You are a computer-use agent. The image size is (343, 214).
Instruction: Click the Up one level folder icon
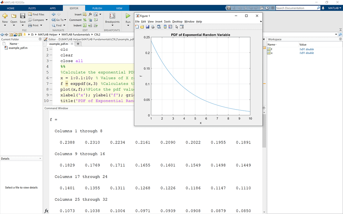click(x=11, y=35)
